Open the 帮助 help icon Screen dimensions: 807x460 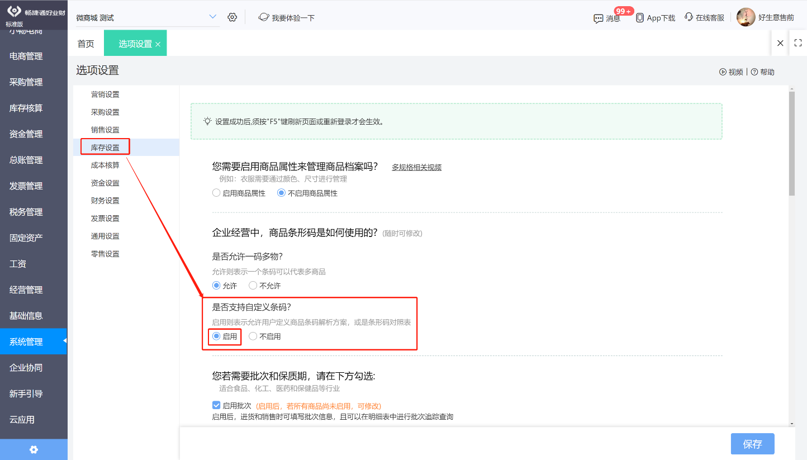pyautogui.click(x=754, y=72)
